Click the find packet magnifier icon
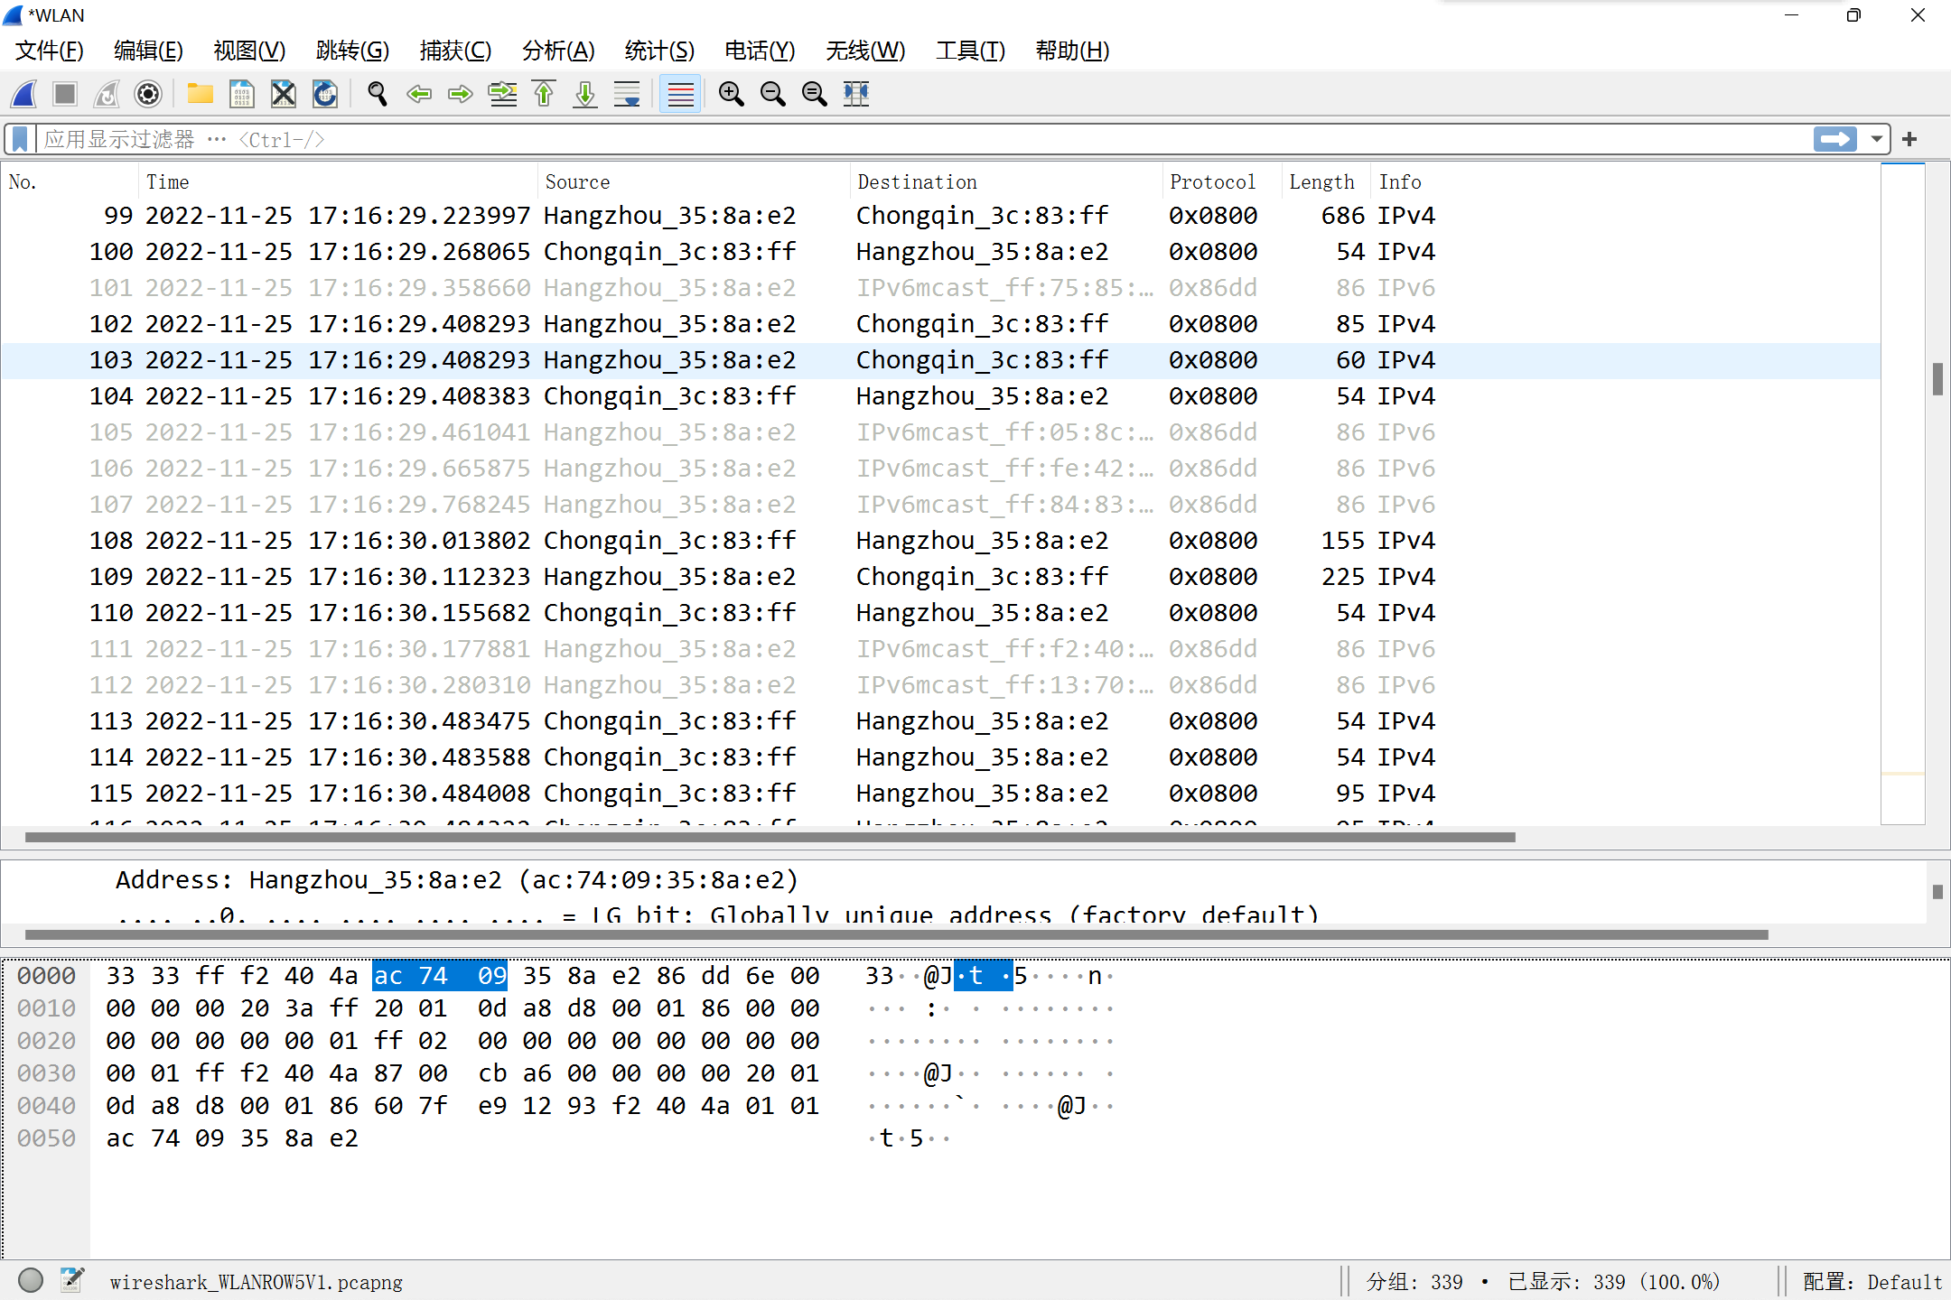1951x1300 pixels. pyautogui.click(x=378, y=94)
